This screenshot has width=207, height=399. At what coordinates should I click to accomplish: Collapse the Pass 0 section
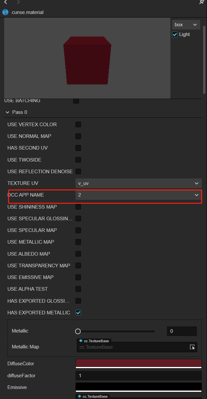tap(7, 112)
